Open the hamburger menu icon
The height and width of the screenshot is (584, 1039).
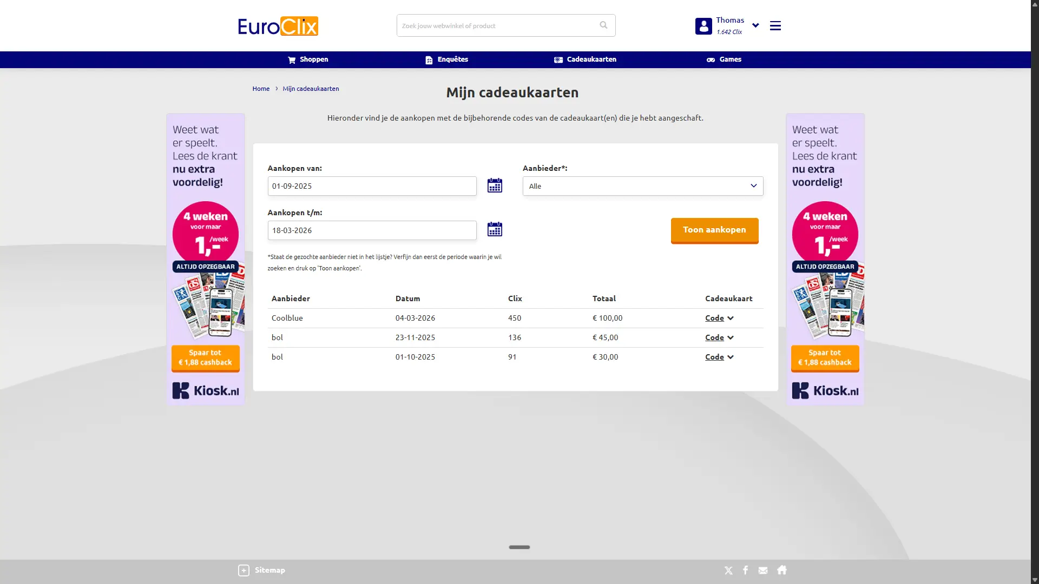point(775,25)
